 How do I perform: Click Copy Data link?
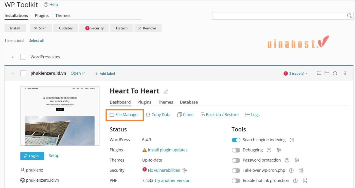[x=158, y=115]
